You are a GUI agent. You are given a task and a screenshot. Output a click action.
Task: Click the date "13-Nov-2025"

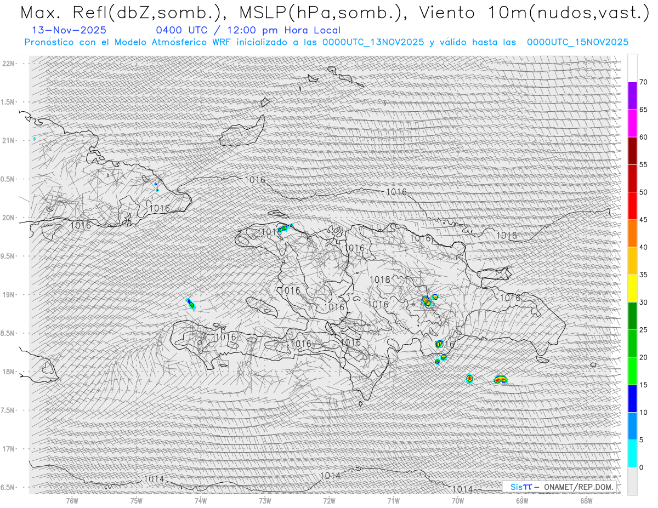(69, 31)
